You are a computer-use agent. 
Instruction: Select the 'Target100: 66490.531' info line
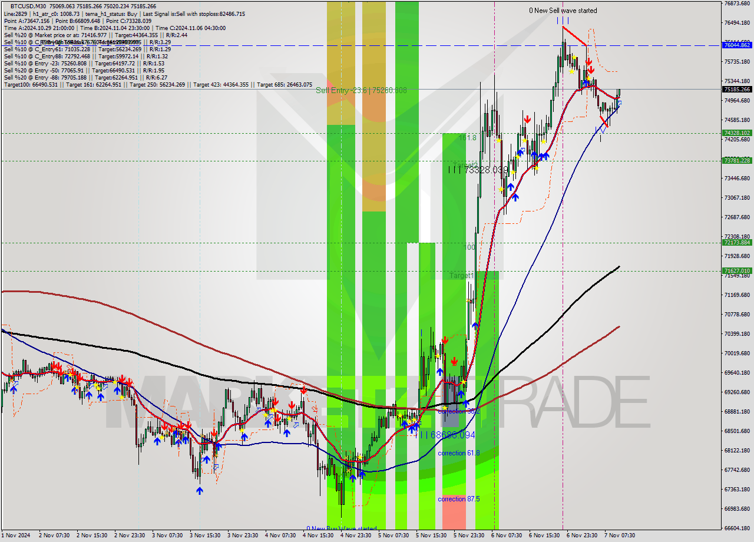tap(158, 85)
